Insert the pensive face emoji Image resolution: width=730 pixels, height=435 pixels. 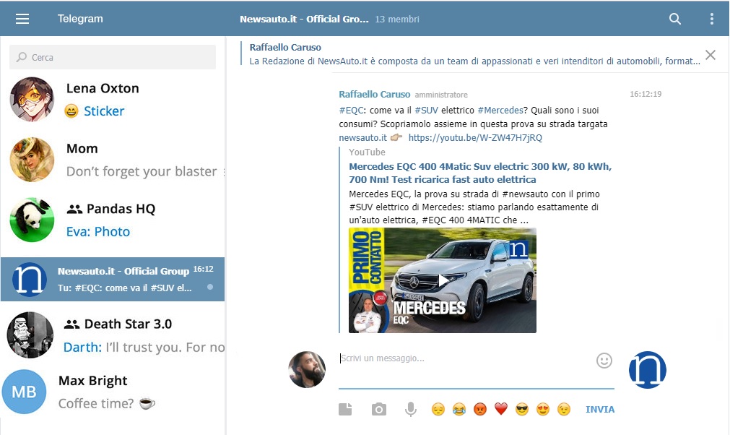pyautogui.click(x=438, y=410)
